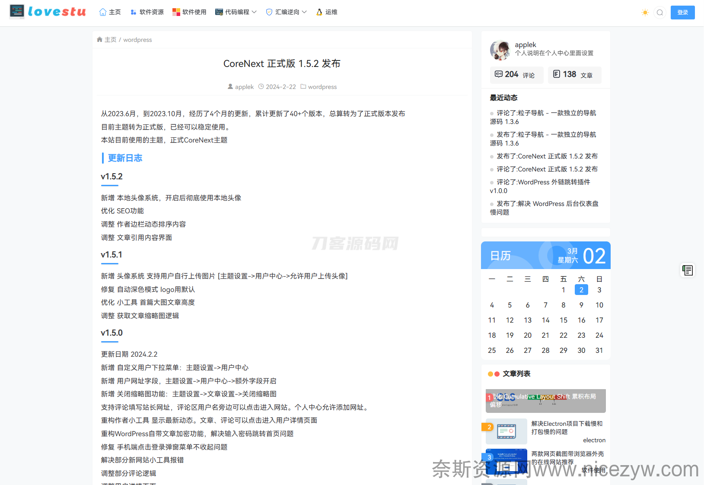Click the home icon in breadcrumb
This screenshot has width=704, height=485.
tap(100, 40)
